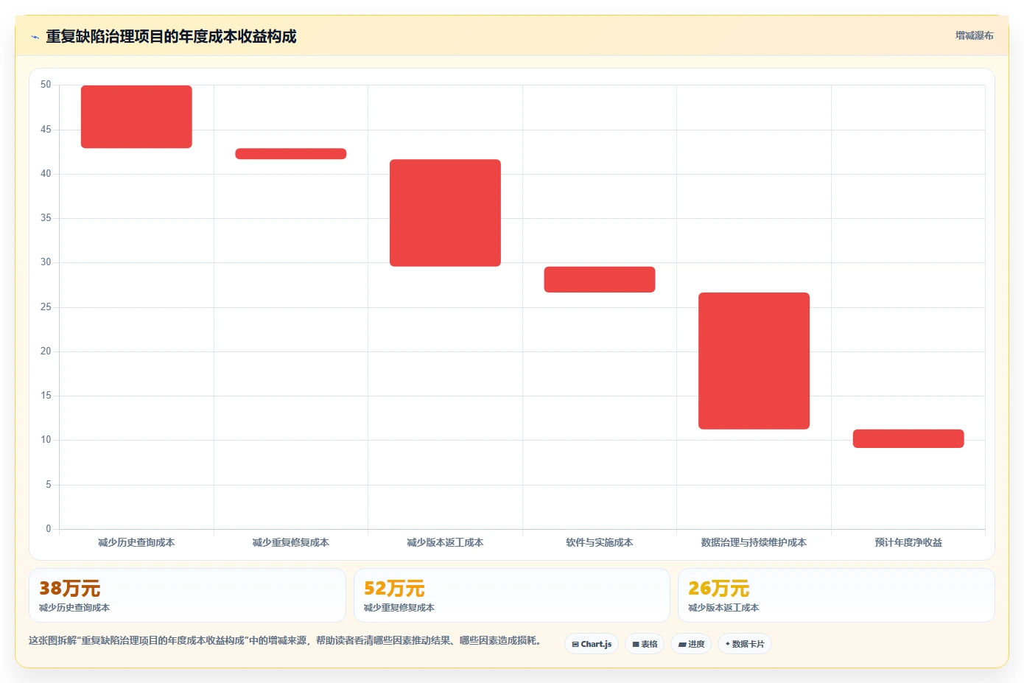The image size is (1024, 683).
Task: Click x-axis label 减少版本返工成本
Action: tap(445, 542)
